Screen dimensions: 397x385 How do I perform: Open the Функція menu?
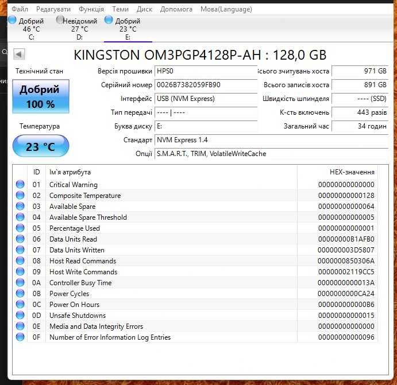click(91, 9)
